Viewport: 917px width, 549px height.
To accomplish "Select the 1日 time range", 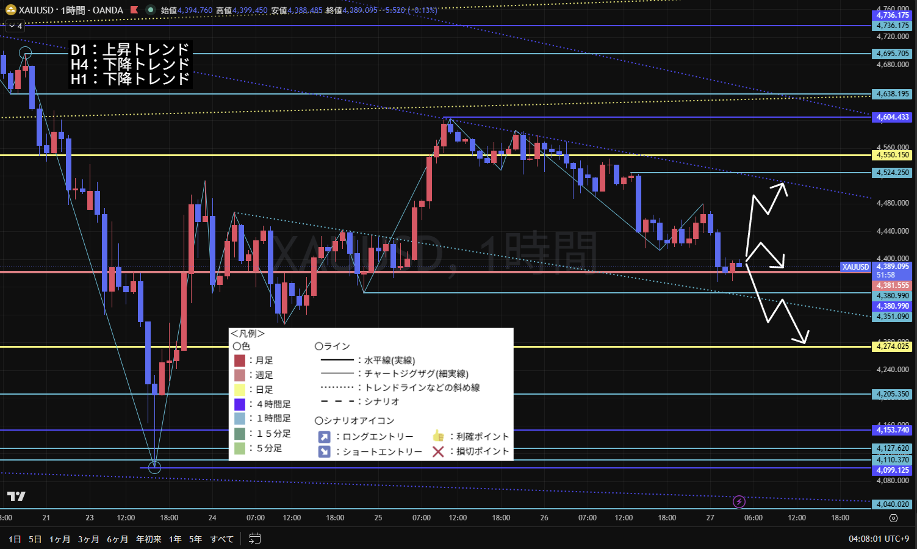I will click(x=15, y=539).
